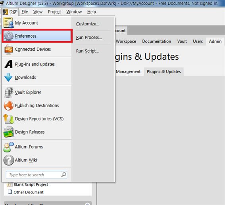225x205 pixels.
Task: Click the 'Type here to search' field
Action: coord(37,174)
